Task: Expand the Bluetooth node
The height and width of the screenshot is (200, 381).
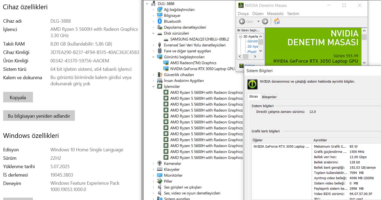Action: point(153,21)
